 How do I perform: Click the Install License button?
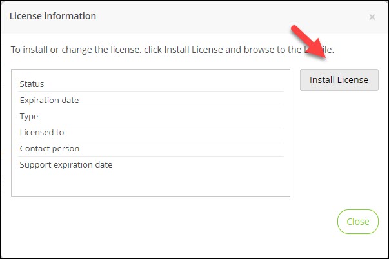339,81
